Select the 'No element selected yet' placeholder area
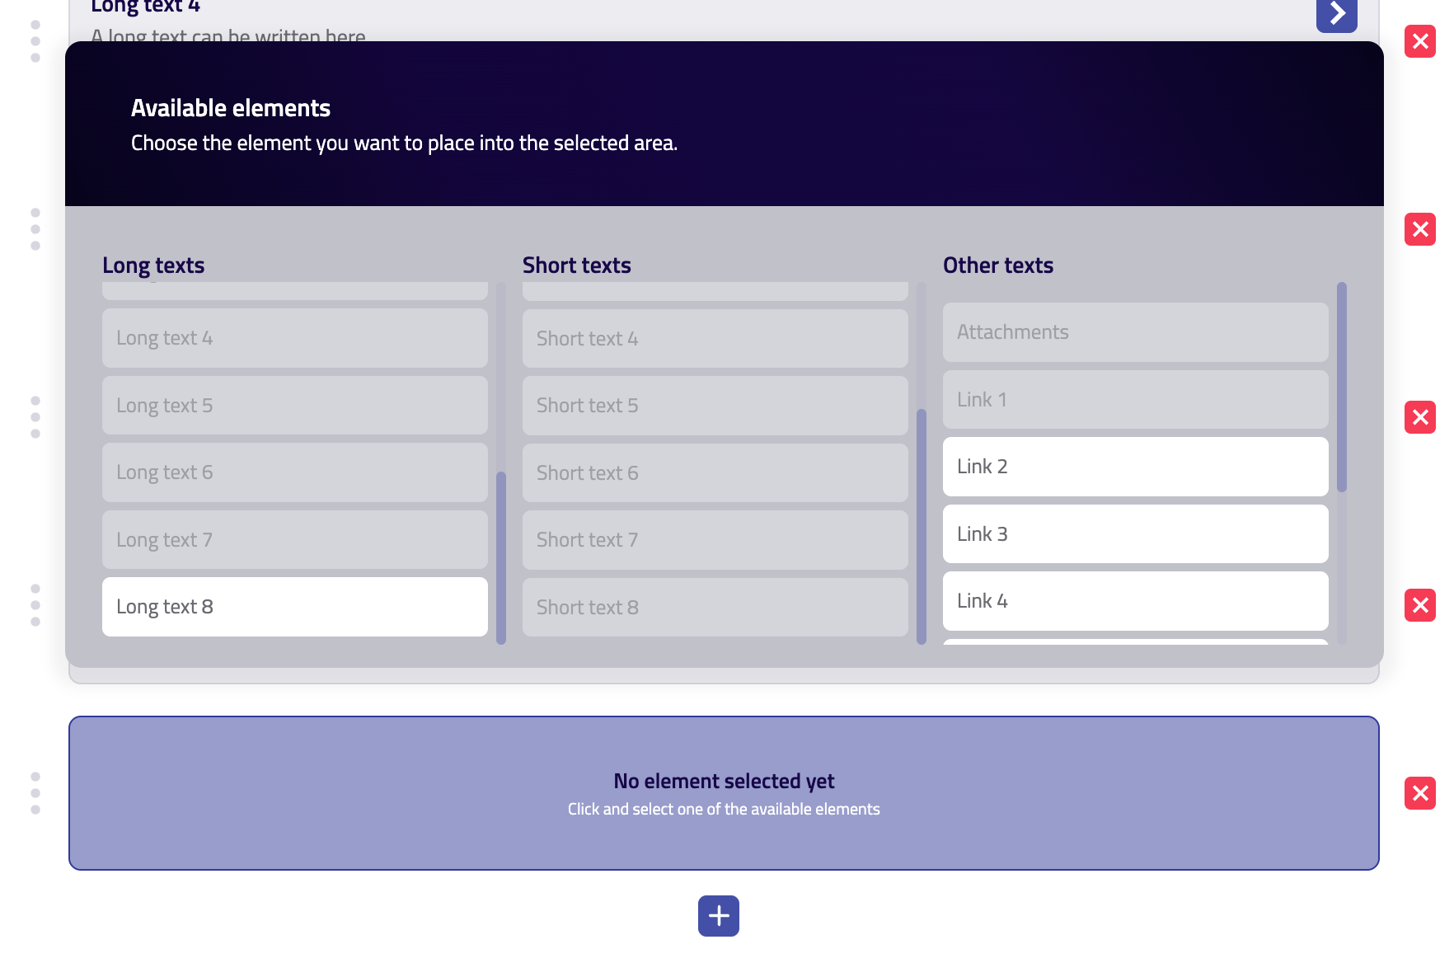Viewport: 1454px width, 963px height. click(723, 793)
